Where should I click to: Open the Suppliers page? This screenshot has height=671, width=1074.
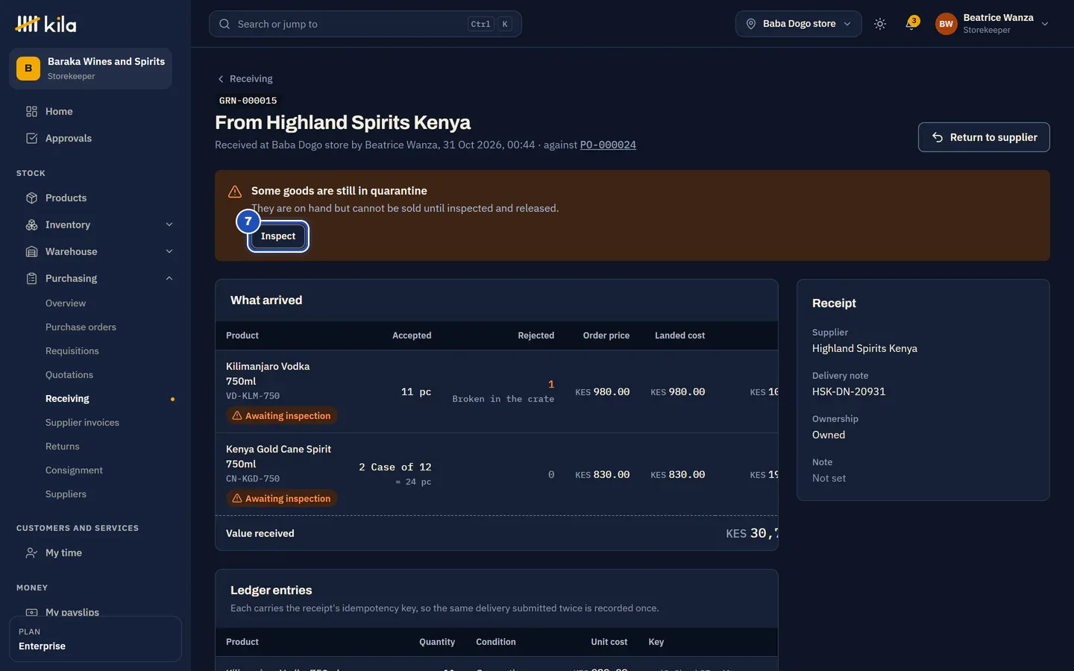click(66, 494)
